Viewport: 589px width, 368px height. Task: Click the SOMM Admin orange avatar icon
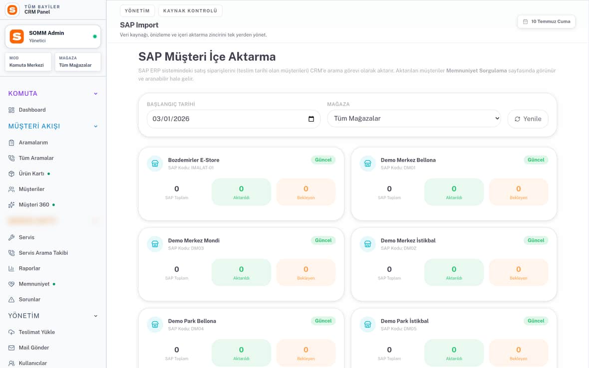pos(17,36)
